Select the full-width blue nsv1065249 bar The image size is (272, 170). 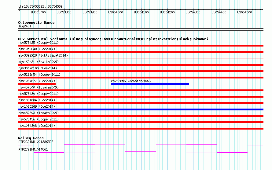141,109
